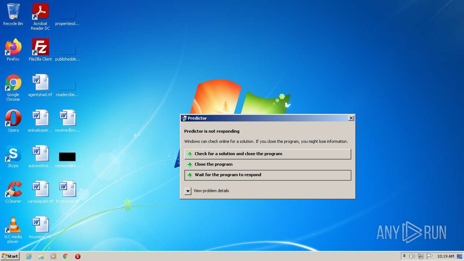464x261 pixels.
Task: Open the Action Center flag icon
Action: [430, 256]
